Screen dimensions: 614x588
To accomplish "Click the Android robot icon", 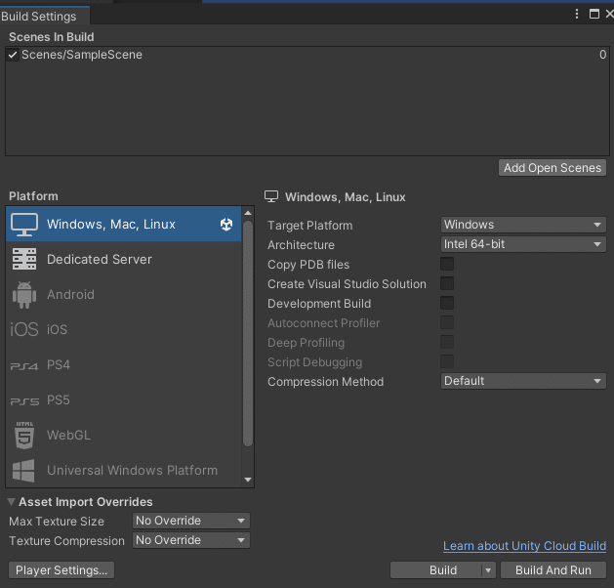I will point(24,295).
